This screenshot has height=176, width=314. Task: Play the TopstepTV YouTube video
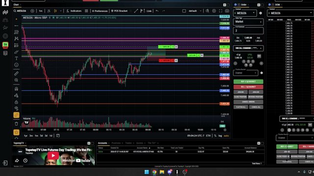click(53, 155)
